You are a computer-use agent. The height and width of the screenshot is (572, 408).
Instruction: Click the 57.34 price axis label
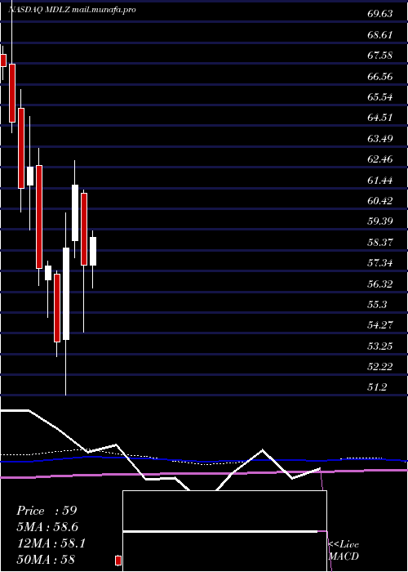[380, 262]
